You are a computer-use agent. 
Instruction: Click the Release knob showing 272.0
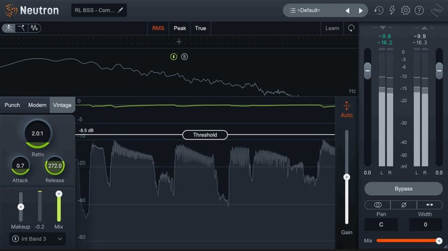(x=54, y=166)
